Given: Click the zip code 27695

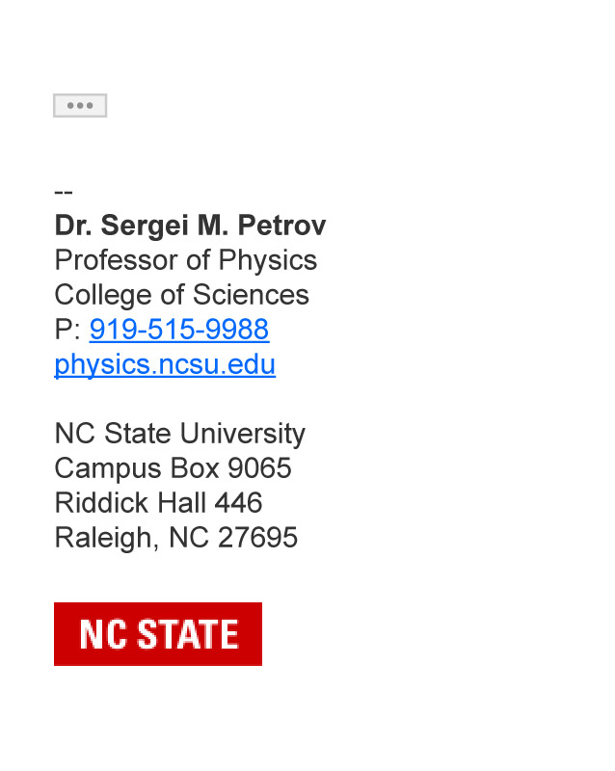Looking at the screenshot, I should coord(257,537).
